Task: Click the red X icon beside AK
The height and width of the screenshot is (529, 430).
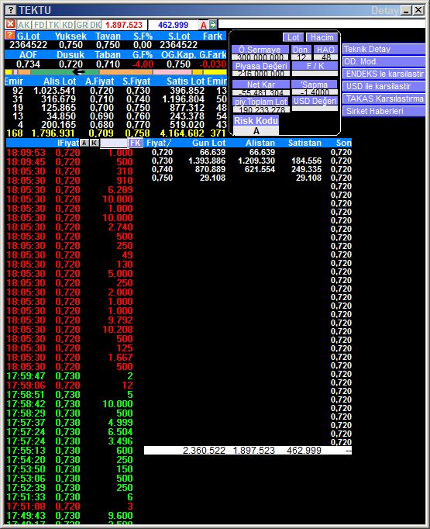Action: point(11,24)
